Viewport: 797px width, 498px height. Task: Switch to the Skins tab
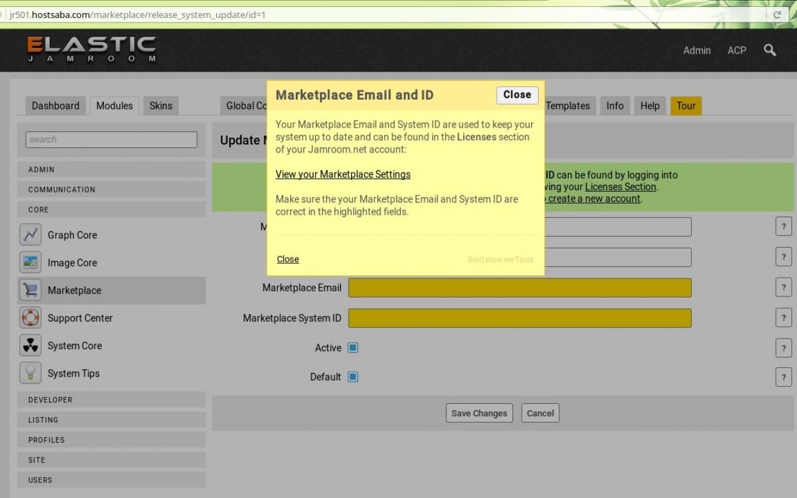click(161, 106)
